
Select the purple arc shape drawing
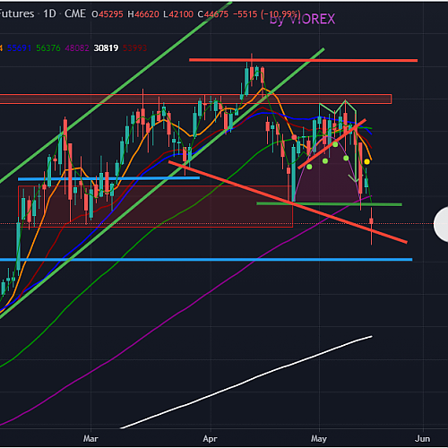click(327, 169)
